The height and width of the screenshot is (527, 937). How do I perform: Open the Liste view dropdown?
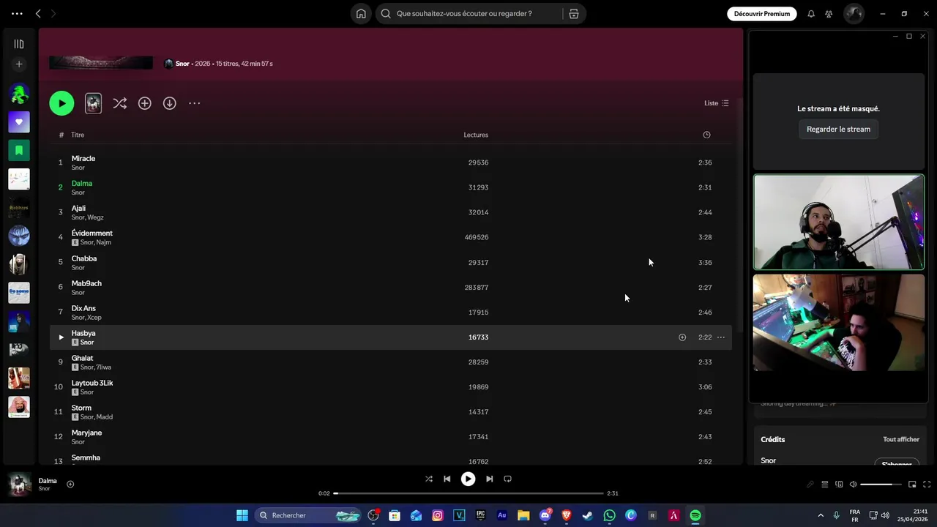(x=717, y=103)
